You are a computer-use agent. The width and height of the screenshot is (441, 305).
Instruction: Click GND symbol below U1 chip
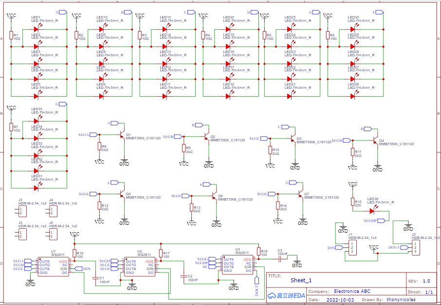point(30,283)
